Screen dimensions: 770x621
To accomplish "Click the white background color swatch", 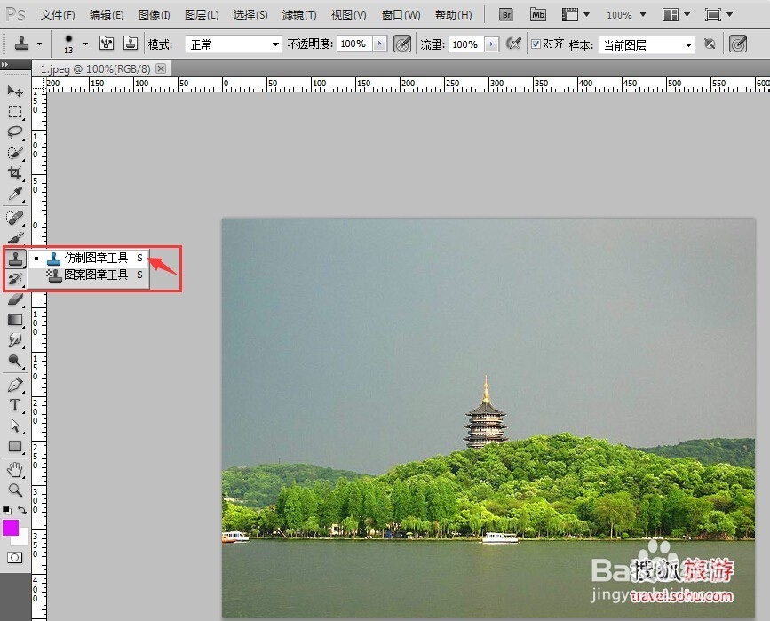I will click(x=21, y=538).
